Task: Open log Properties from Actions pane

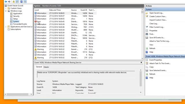Action: [153, 31]
